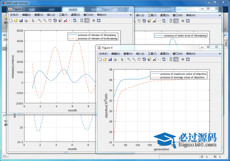The height and width of the screenshot is (161, 230).
Task: Save figure icon in Figure 4 toolbar
Action: coord(110,59)
